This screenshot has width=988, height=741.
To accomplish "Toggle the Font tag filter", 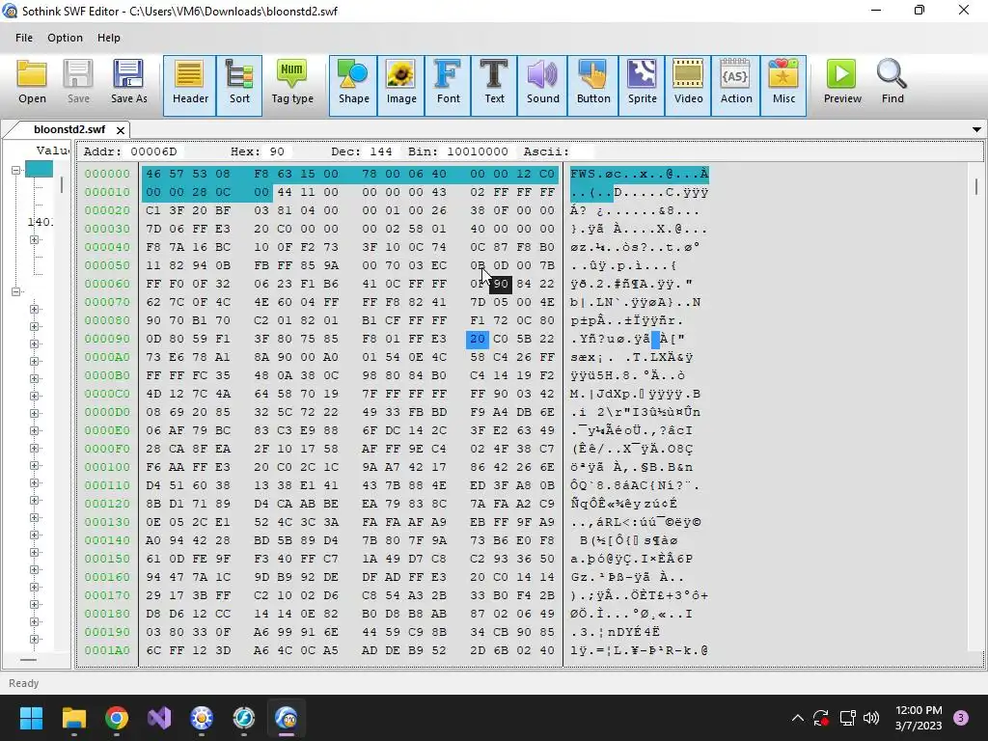I will pos(448,86).
